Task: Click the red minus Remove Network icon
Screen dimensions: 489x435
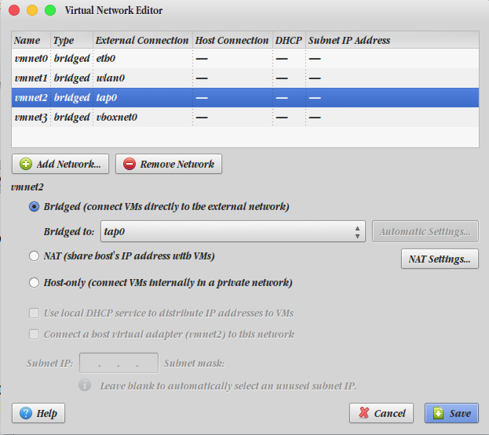Action: tap(129, 165)
